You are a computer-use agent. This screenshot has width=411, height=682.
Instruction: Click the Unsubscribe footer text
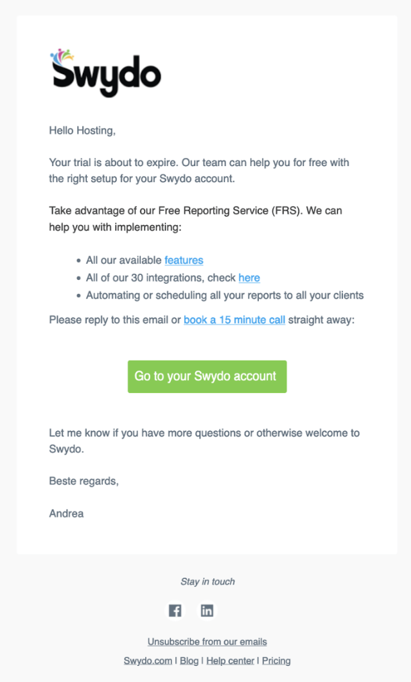tap(207, 641)
